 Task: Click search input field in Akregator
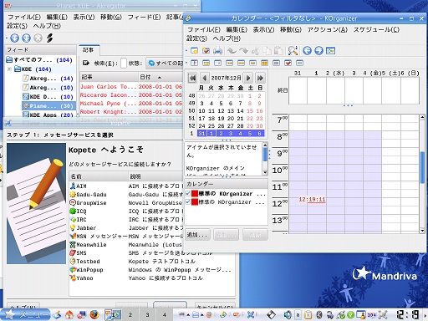pos(124,64)
